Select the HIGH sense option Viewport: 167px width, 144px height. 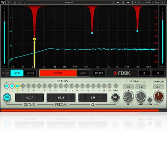coord(30,73)
